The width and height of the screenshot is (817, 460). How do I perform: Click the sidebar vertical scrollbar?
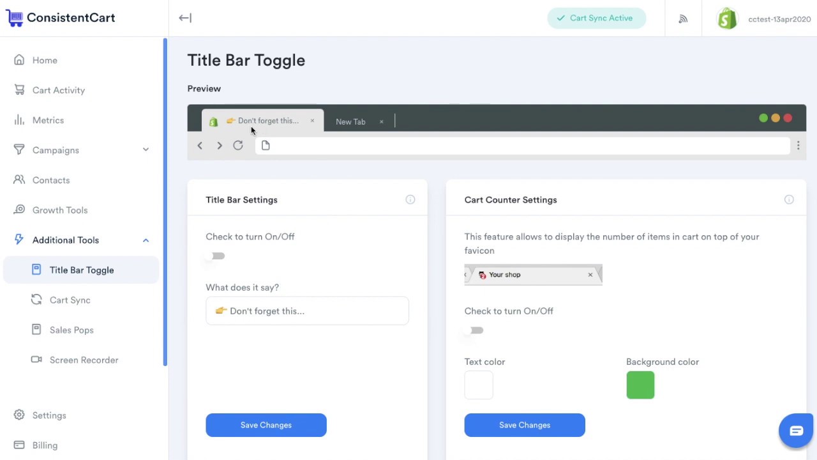pos(165,202)
